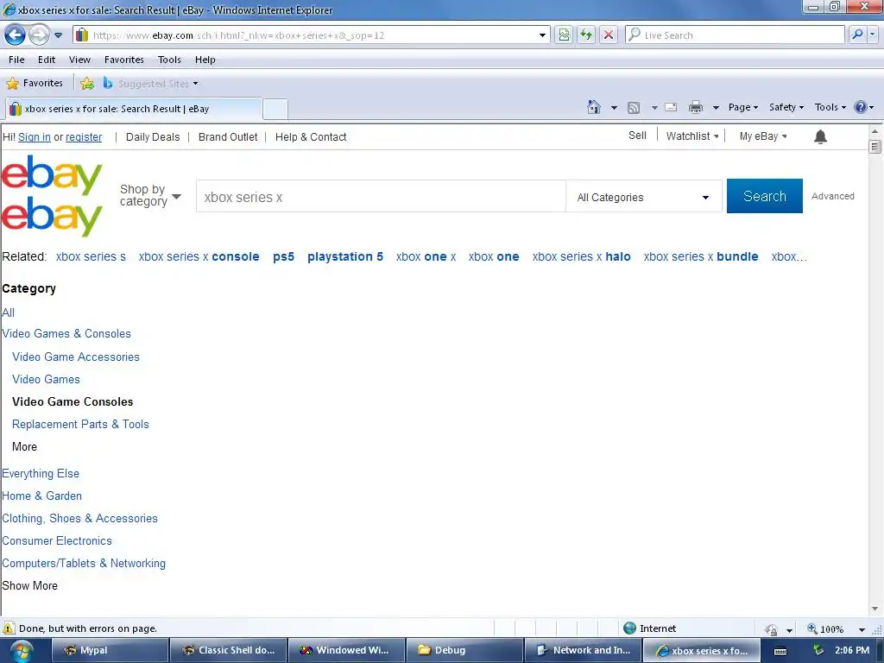Viewport: 884px width, 663px height.
Task: Click the browser Forward arrow button
Action: click(x=38, y=35)
